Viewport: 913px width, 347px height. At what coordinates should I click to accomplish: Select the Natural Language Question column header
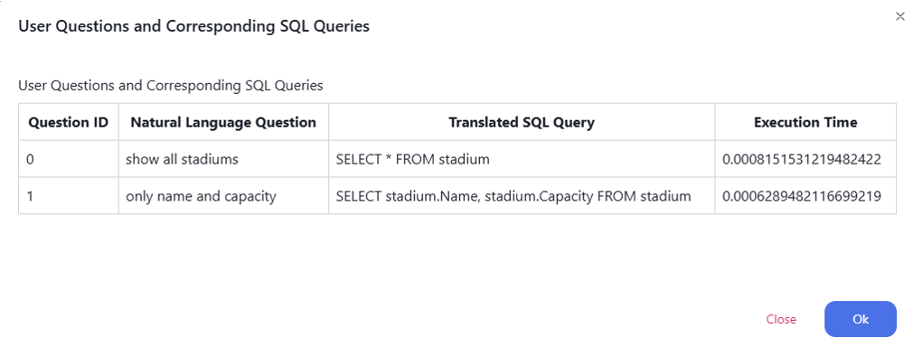223,122
